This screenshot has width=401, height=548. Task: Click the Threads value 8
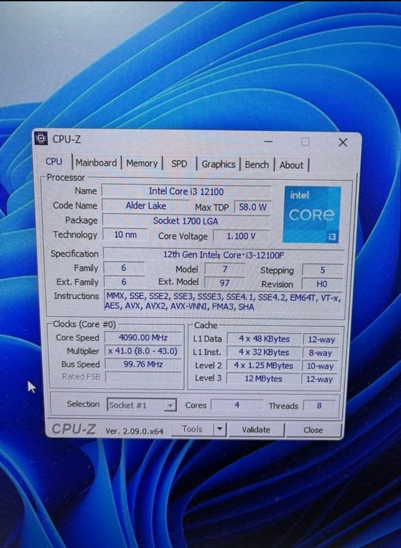click(x=319, y=406)
